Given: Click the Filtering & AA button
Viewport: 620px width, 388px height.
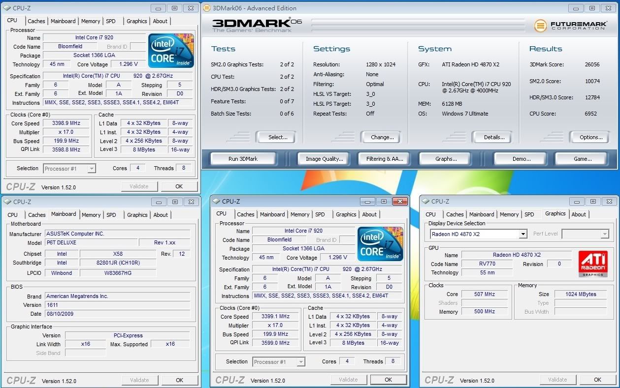Looking at the screenshot, I should tap(385, 159).
